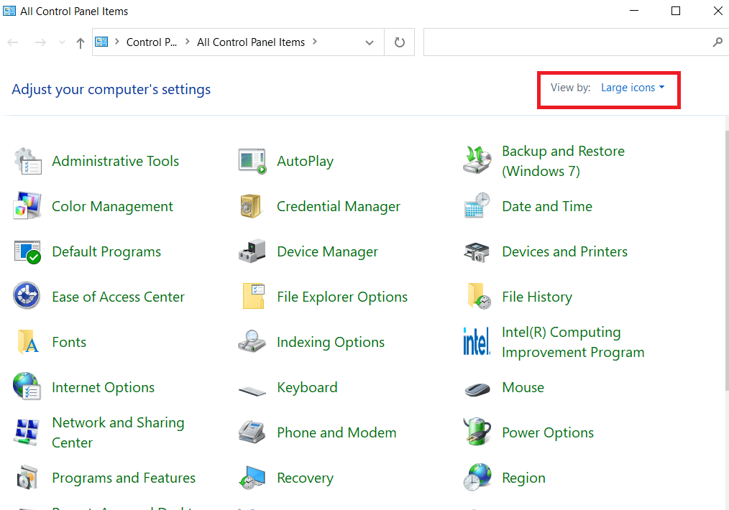Open the File History link
The width and height of the screenshot is (729, 510).
point(537,297)
